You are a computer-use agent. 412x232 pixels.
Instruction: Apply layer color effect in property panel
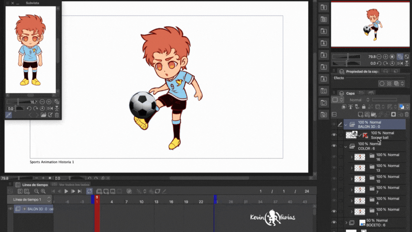pos(396,83)
